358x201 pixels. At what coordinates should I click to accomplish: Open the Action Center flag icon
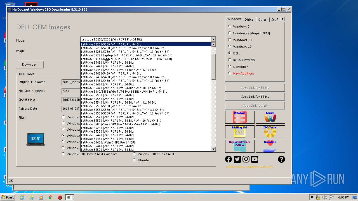point(331,197)
